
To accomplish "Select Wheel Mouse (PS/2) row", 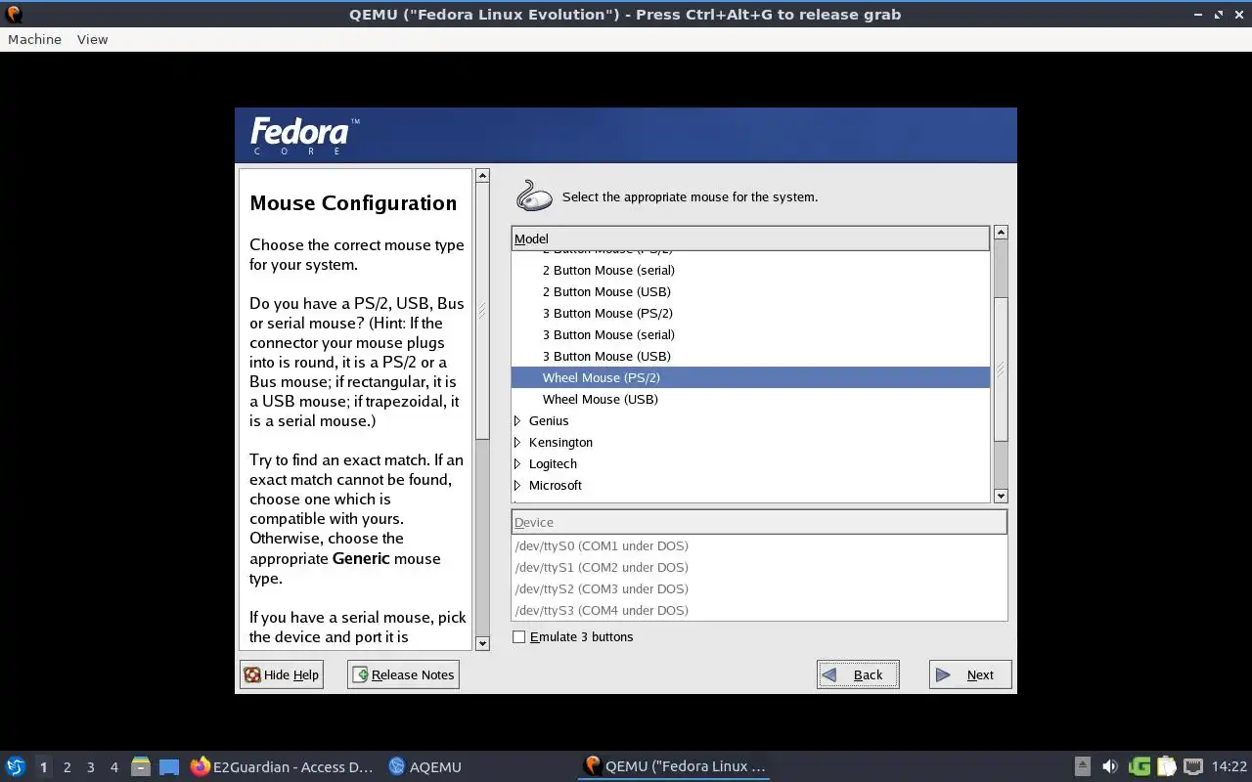I will [x=750, y=377].
